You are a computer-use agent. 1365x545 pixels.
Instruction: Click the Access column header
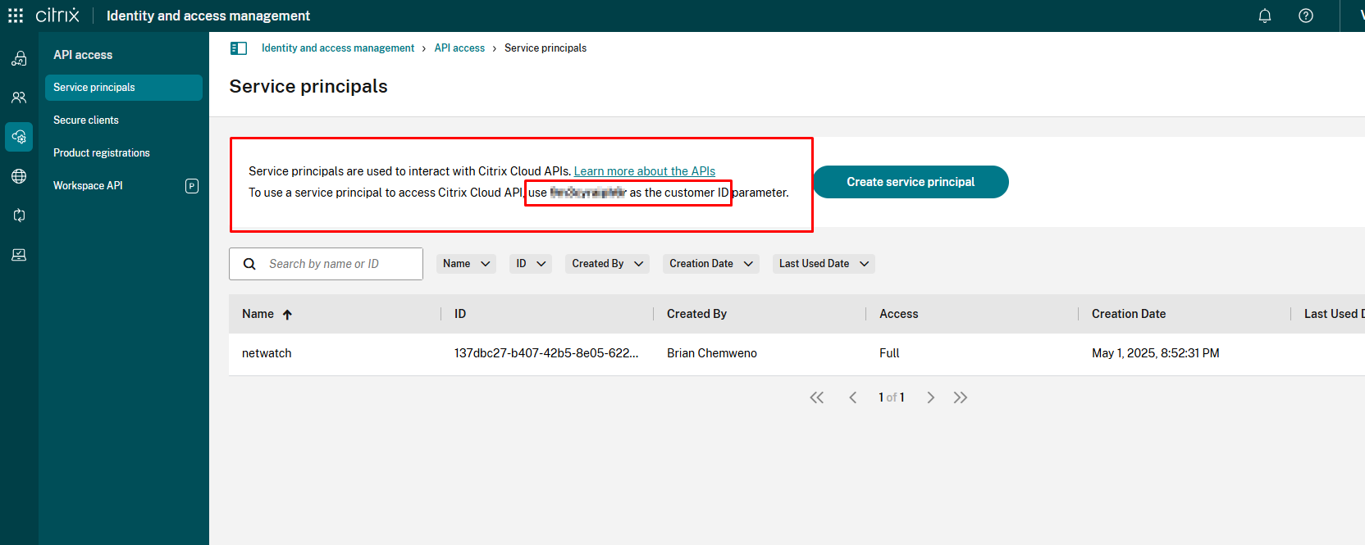tap(899, 314)
